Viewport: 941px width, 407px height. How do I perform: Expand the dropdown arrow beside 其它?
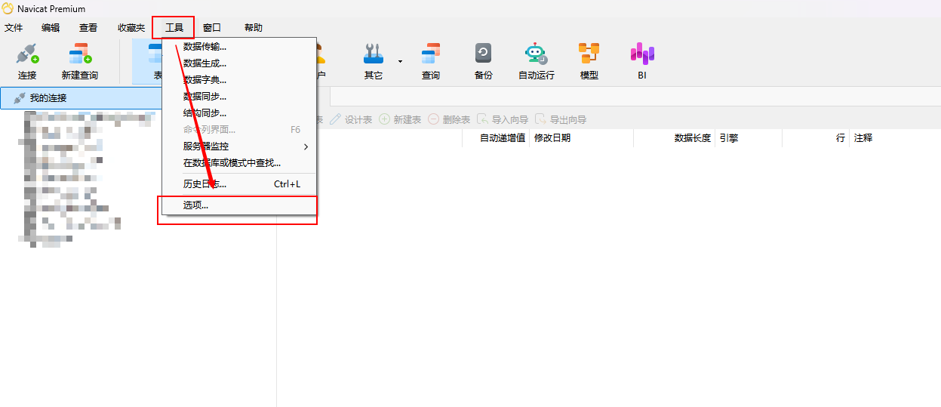pos(400,61)
